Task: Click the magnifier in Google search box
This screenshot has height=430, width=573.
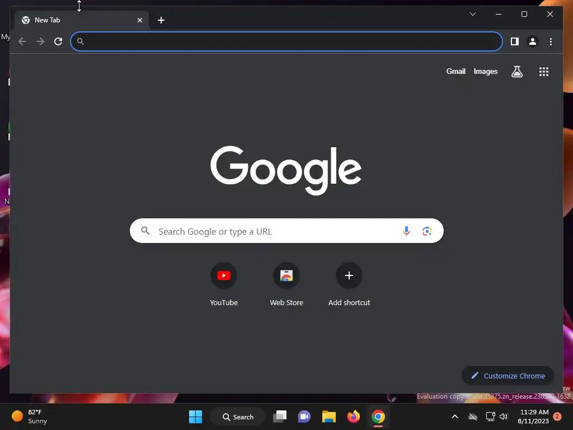Action: 145,230
